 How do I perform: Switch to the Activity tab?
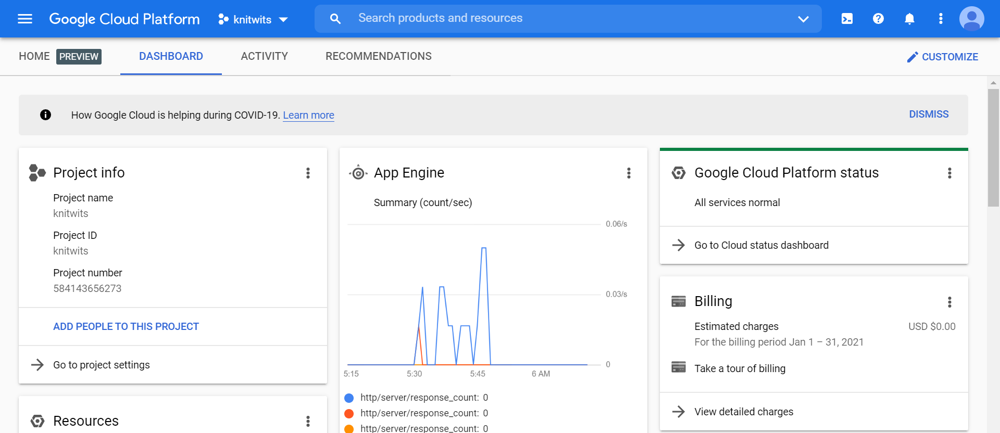coord(264,56)
